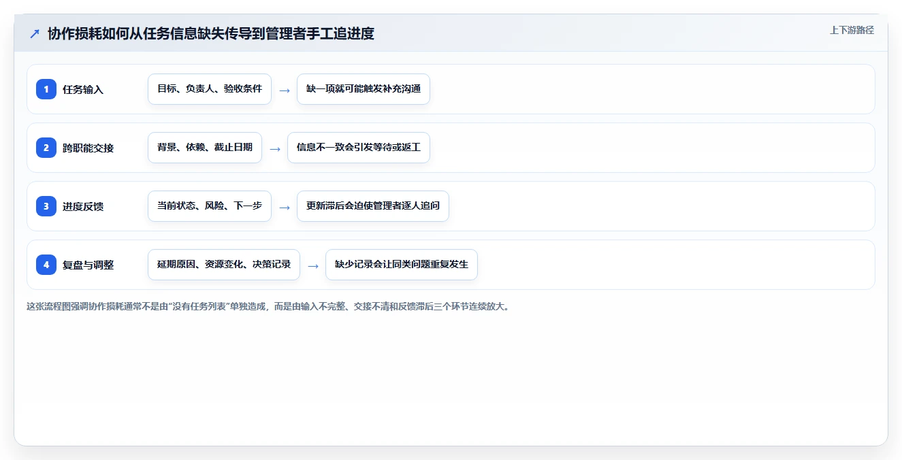This screenshot has height=460, width=902.
Task: Select step number 1 badge for 任务输入
Action: (x=46, y=89)
